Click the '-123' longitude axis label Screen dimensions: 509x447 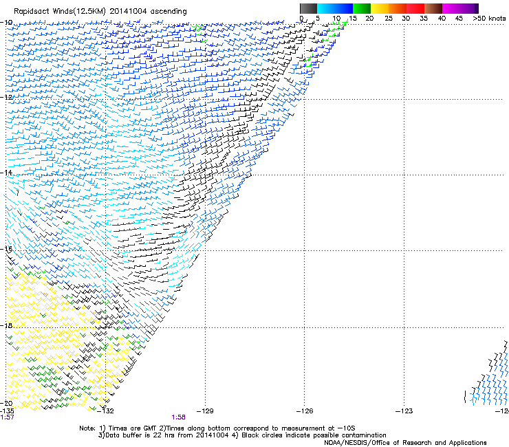[x=404, y=411]
